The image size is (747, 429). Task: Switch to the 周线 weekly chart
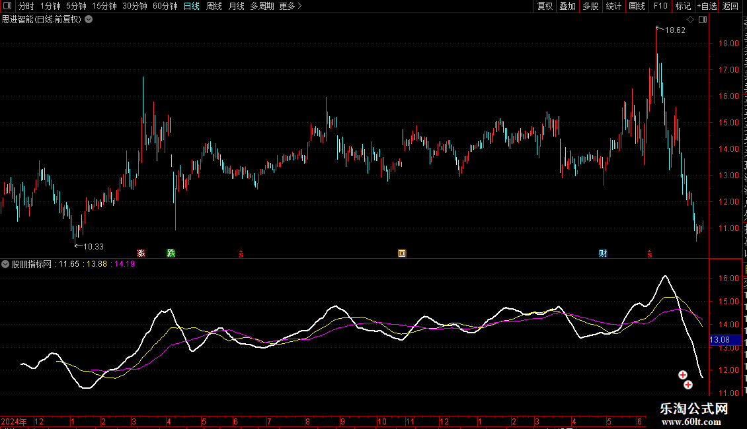coord(214,6)
